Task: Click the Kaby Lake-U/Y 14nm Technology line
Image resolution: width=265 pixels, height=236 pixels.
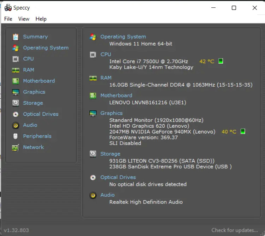Action: click(x=151, y=67)
